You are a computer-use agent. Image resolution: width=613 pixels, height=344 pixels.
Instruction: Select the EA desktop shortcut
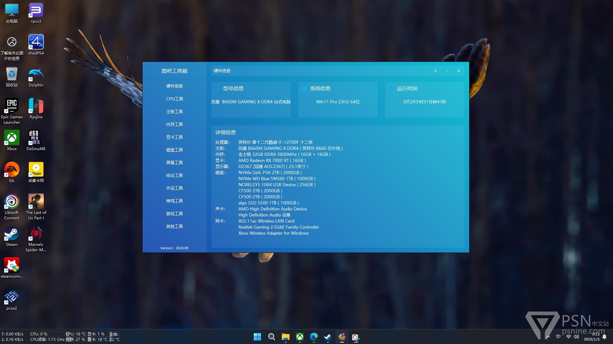pos(12,172)
